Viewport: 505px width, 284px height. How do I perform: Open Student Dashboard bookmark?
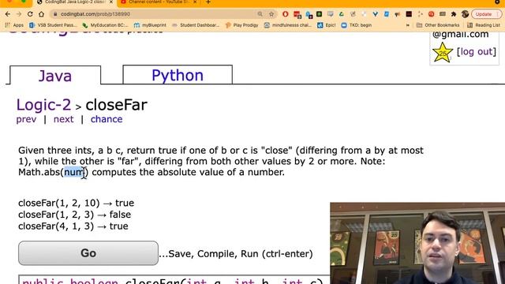[x=196, y=25]
